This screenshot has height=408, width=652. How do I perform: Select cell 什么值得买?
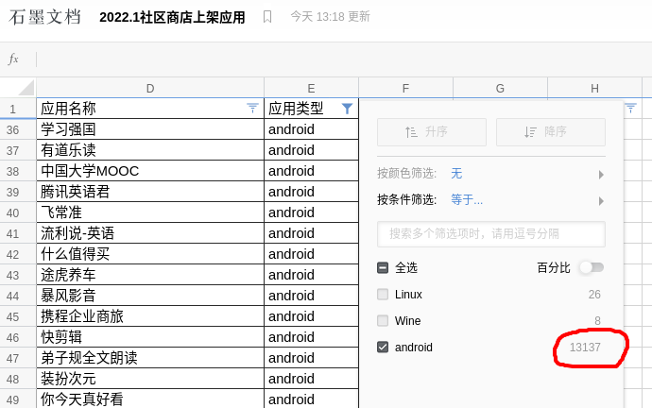click(150, 254)
